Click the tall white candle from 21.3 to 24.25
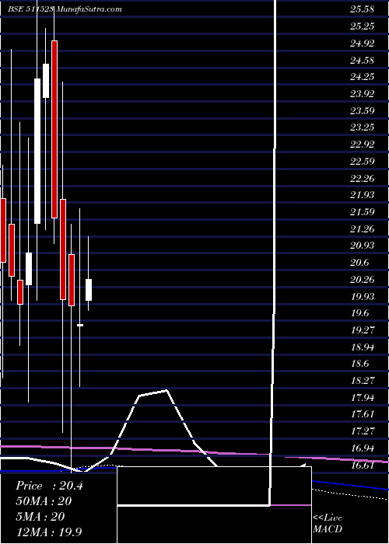Screen dimensions: 389x544 (37, 151)
